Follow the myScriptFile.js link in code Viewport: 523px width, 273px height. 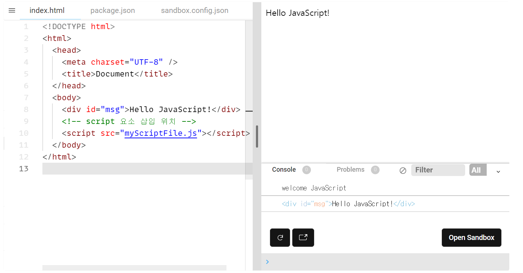point(161,133)
